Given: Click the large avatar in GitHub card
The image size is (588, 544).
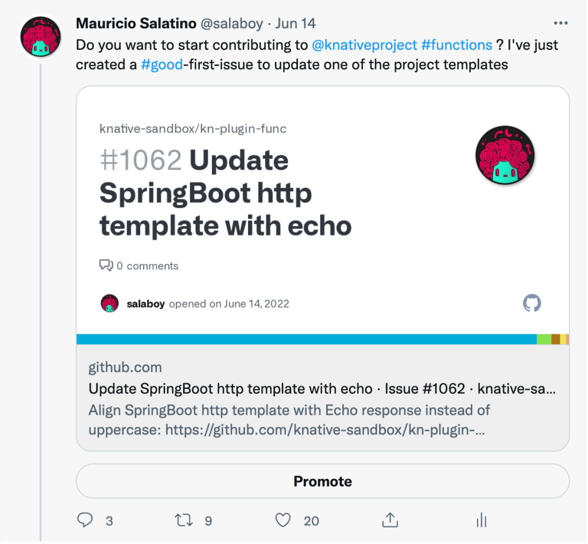Looking at the screenshot, I should (x=505, y=155).
